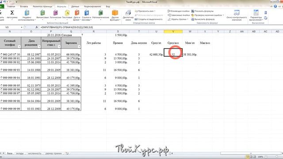Trace Влияющие ячейки (precedents)

pos(179,11)
